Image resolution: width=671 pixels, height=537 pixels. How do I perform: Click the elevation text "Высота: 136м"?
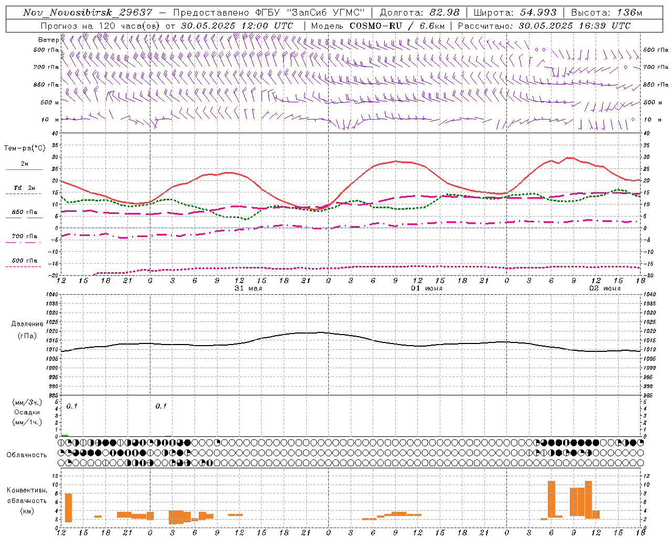(607, 13)
